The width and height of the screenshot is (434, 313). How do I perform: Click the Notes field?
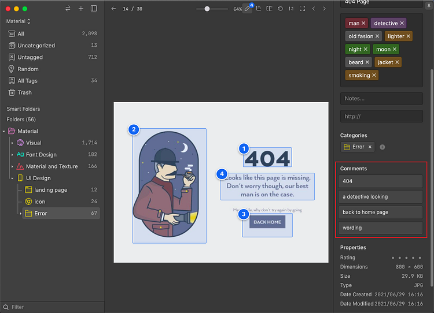pyautogui.click(x=381, y=99)
